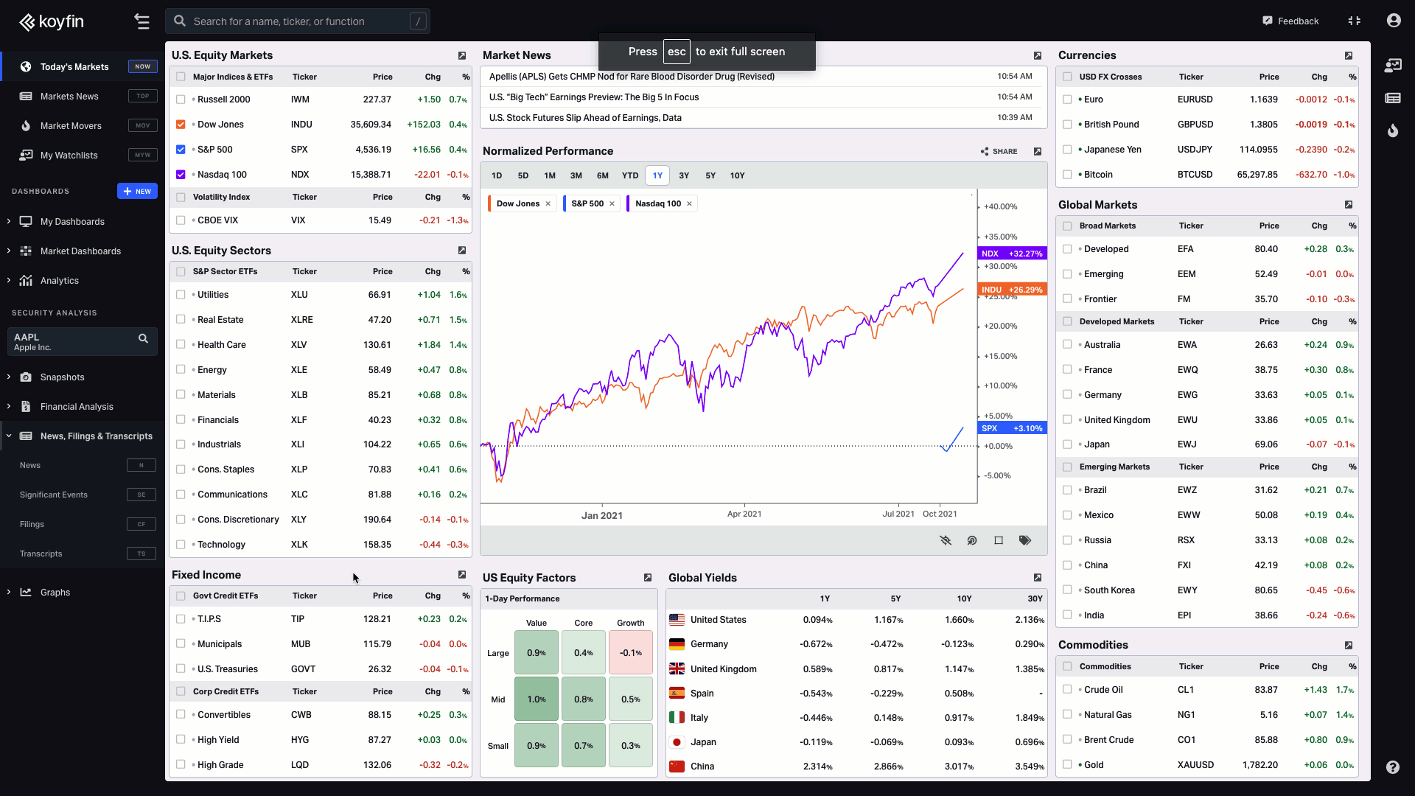
Task: Collapse News, Filings & Transcripts section
Action: (9, 436)
